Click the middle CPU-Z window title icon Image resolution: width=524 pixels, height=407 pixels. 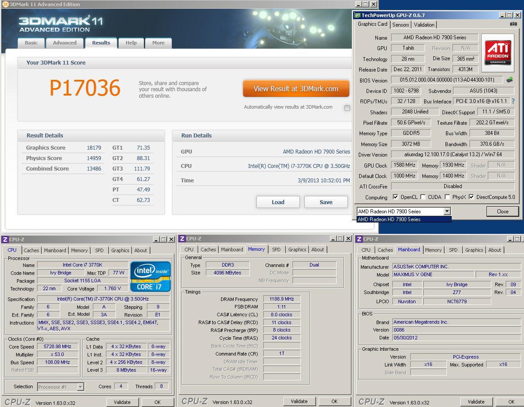(182, 239)
